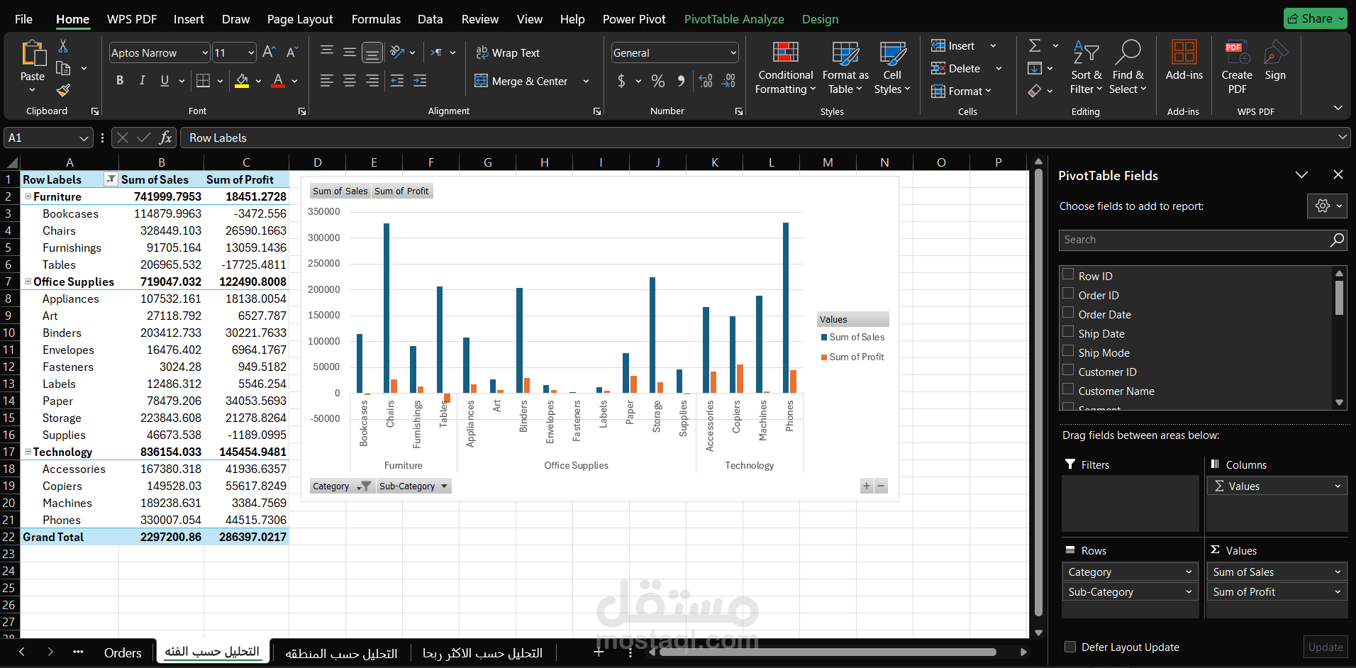Screen dimensions: 1356x668
Task: Apply Comma style format
Action: click(681, 81)
